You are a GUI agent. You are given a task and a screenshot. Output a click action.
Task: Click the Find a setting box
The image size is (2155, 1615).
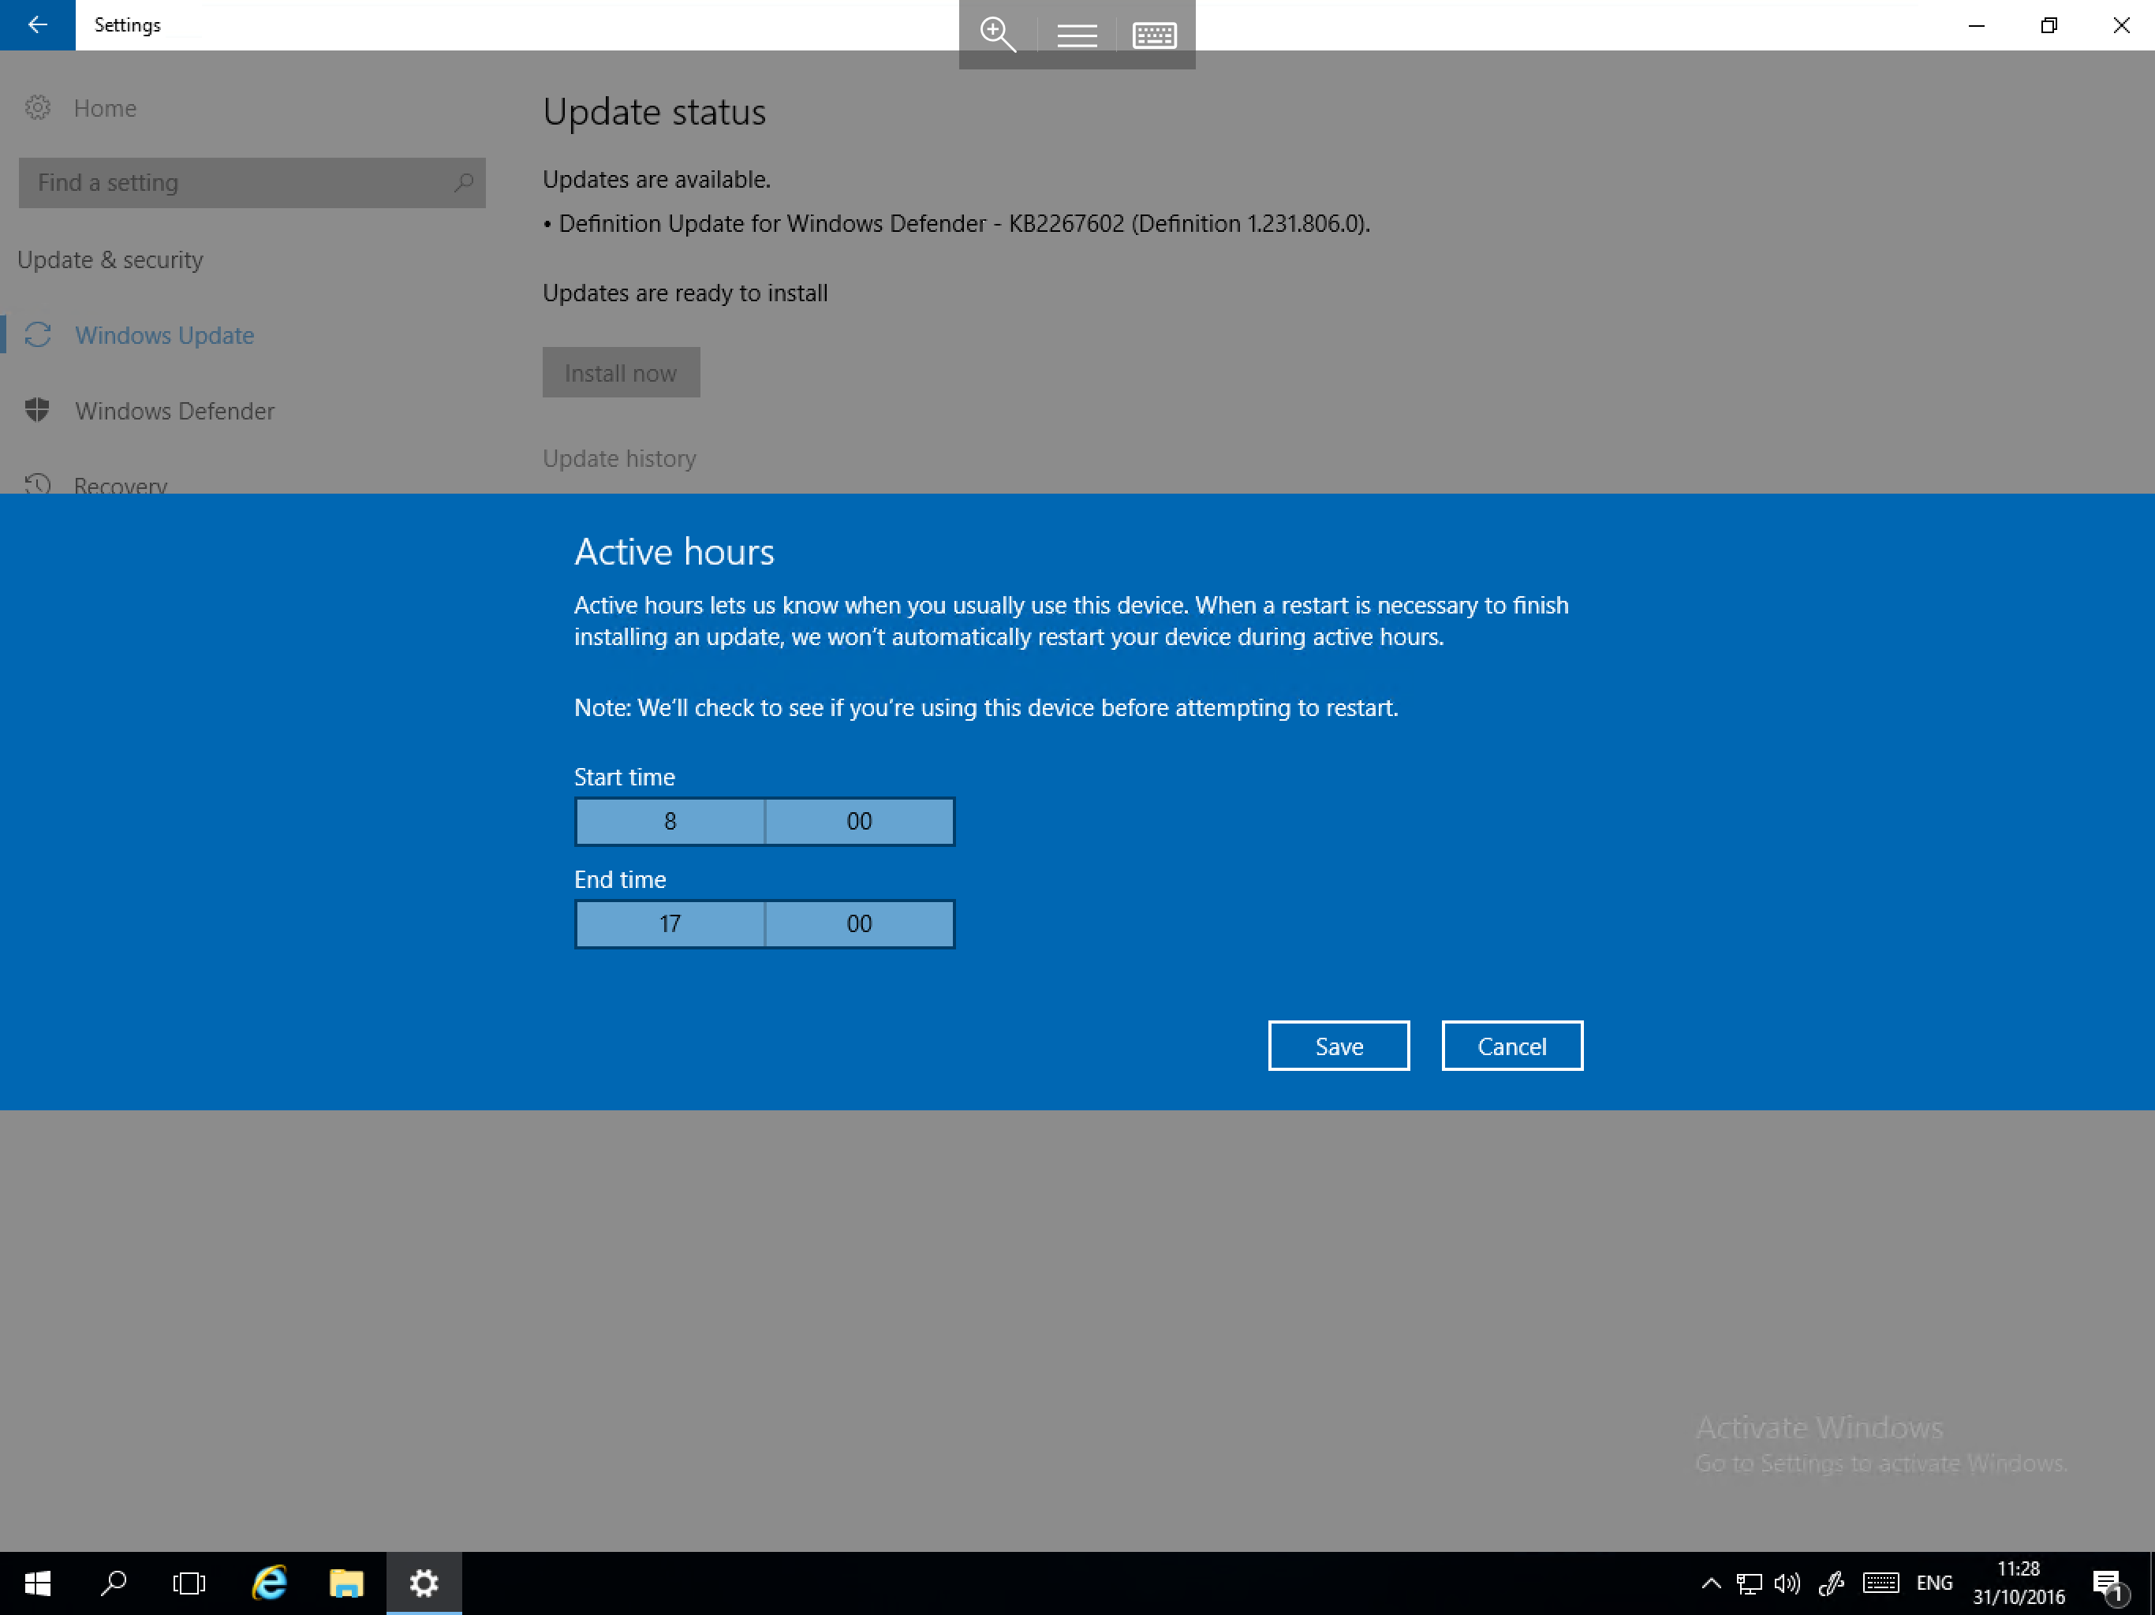click(x=252, y=182)
